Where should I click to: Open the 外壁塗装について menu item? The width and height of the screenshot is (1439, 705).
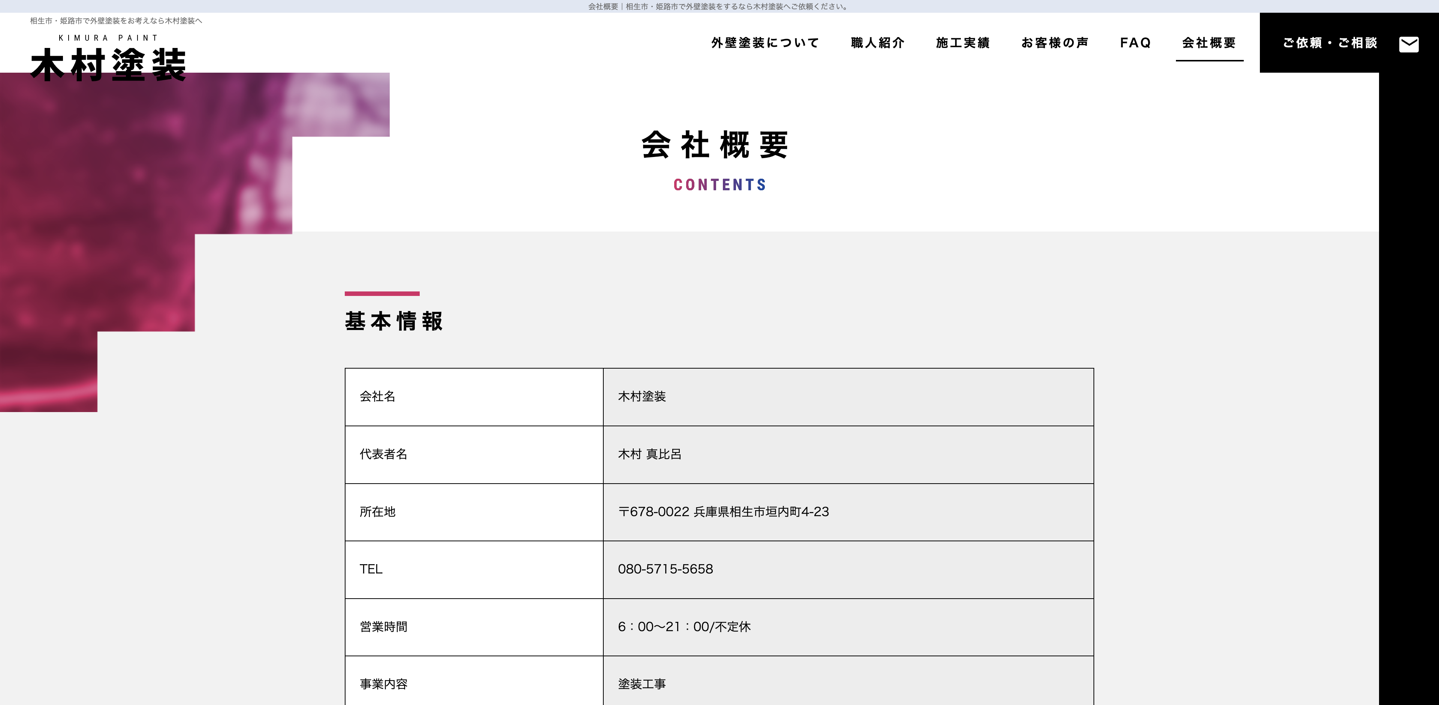pyautogui.click(x=765, y=43)
